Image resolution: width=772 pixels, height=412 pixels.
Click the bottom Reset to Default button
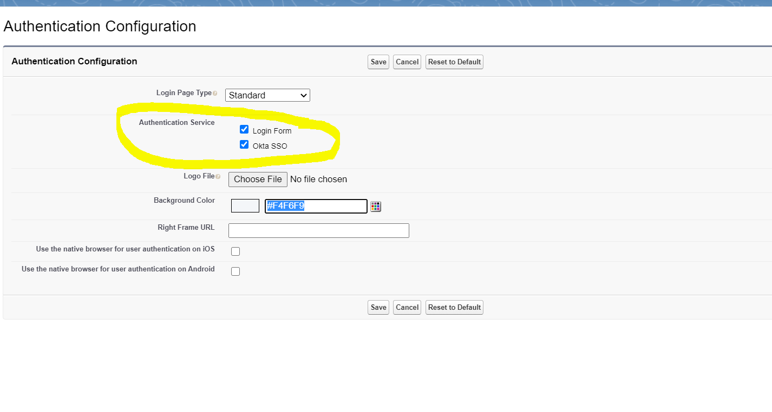[x=454, y=307]
